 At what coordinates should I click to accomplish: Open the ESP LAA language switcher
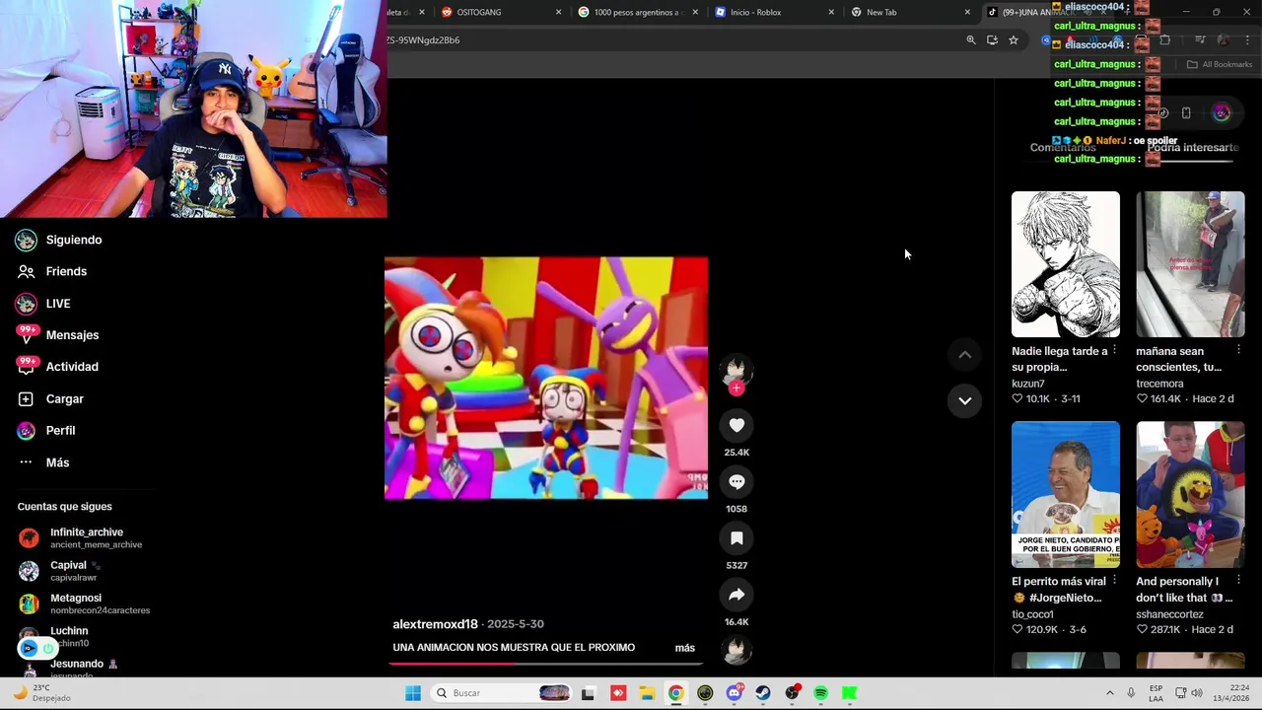click(x=1156, y=693)
